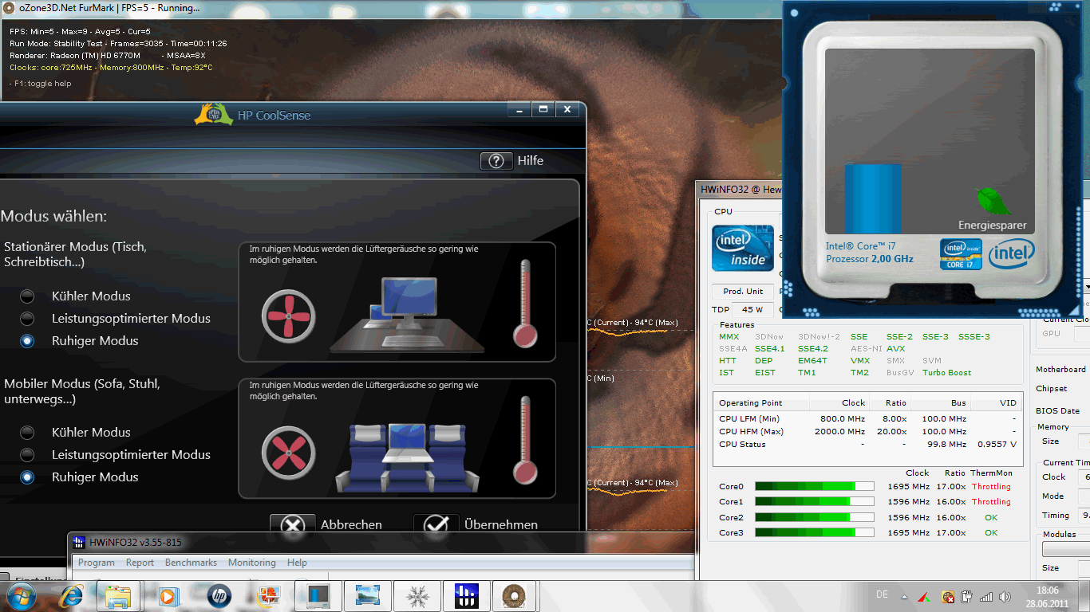Open the Program menu in HWiNFO32
The height and width of the screenshot is (612, 1090).
point(97,563)
